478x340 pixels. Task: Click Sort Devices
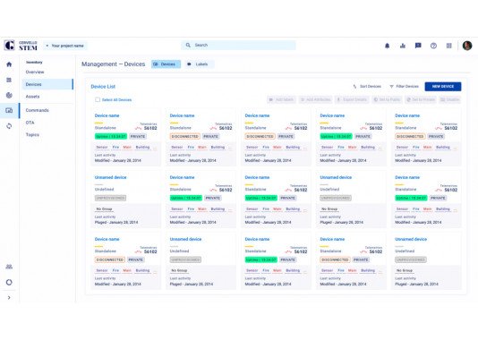tap(367, 87)
